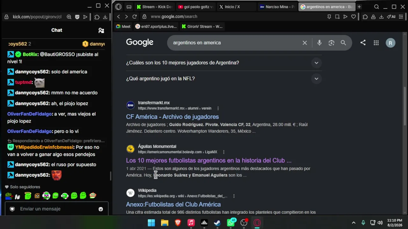Go to Google homepage via logo
Image resolution: width=408 pixels, height=229 pixels.
pyautogui.click(x=140, y=43)
